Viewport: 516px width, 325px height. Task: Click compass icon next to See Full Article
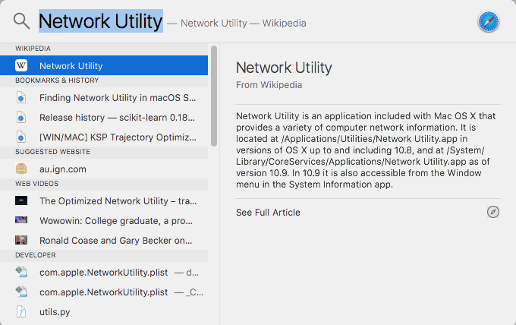point(493,212)
